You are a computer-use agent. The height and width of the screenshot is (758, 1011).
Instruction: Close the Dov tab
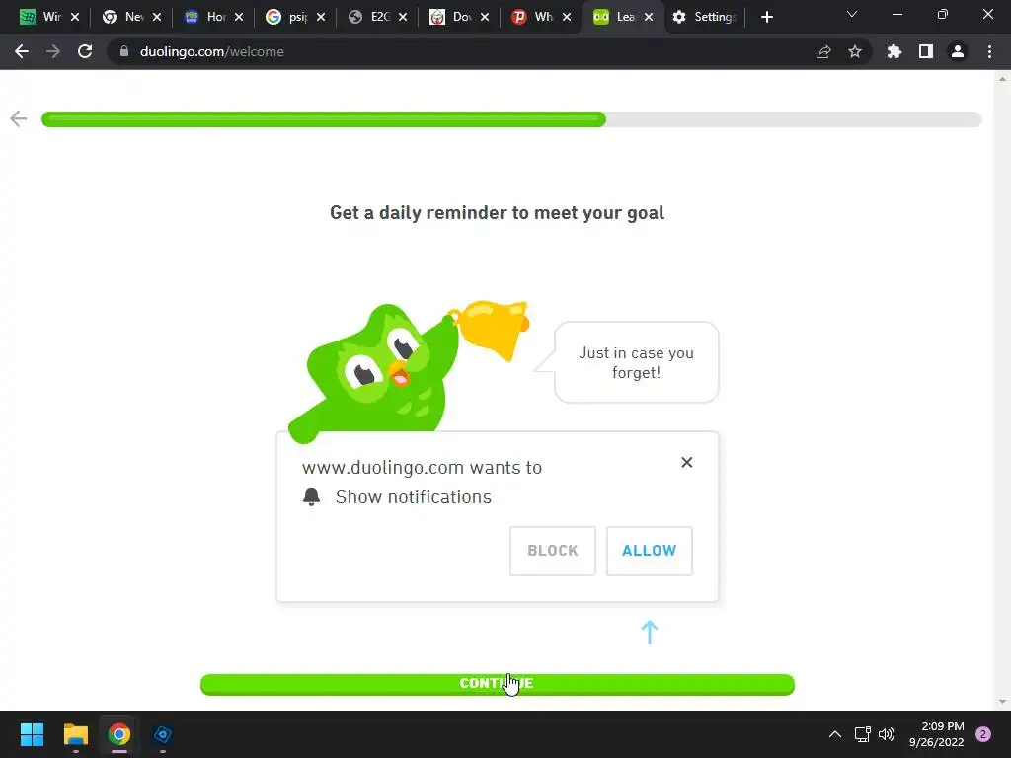(485, 17)
